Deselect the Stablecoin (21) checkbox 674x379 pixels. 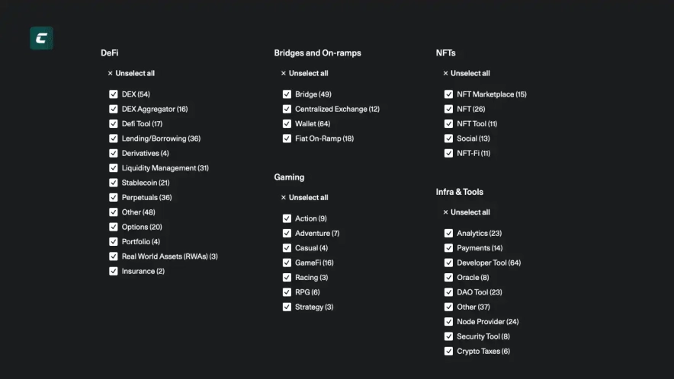(114, 183)
